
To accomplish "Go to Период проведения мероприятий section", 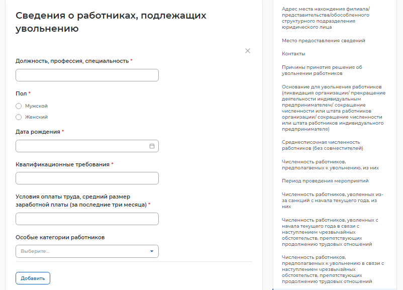I will coord(325,181).
